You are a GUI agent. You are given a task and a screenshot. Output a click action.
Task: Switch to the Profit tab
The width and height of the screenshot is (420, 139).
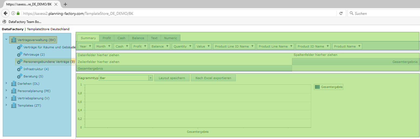pos(107,38)
